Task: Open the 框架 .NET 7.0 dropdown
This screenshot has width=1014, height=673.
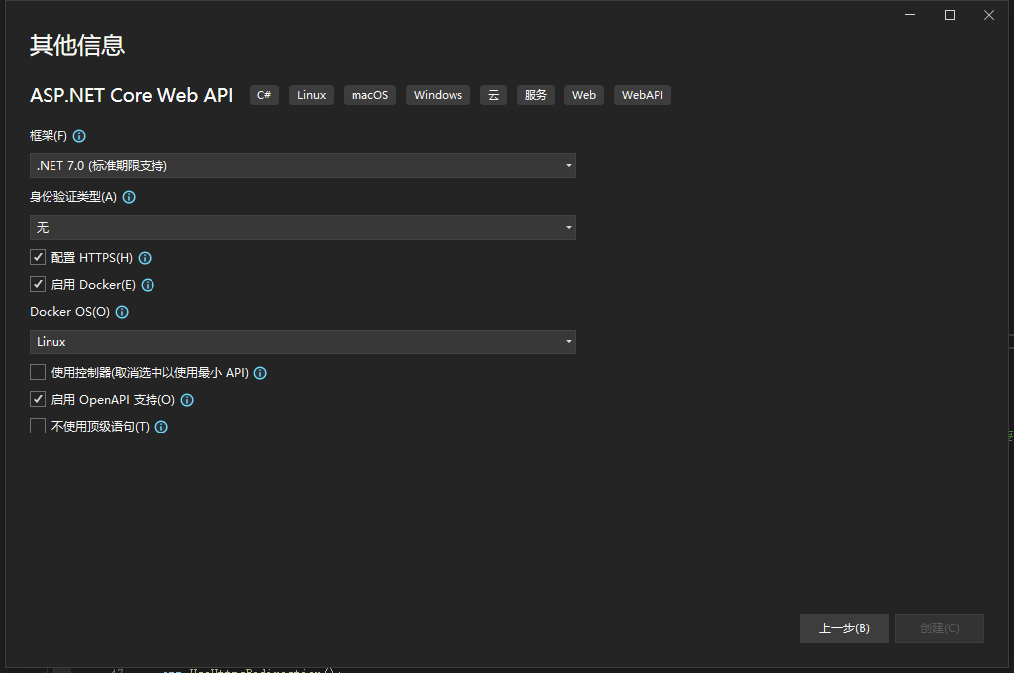Action: 303,166
